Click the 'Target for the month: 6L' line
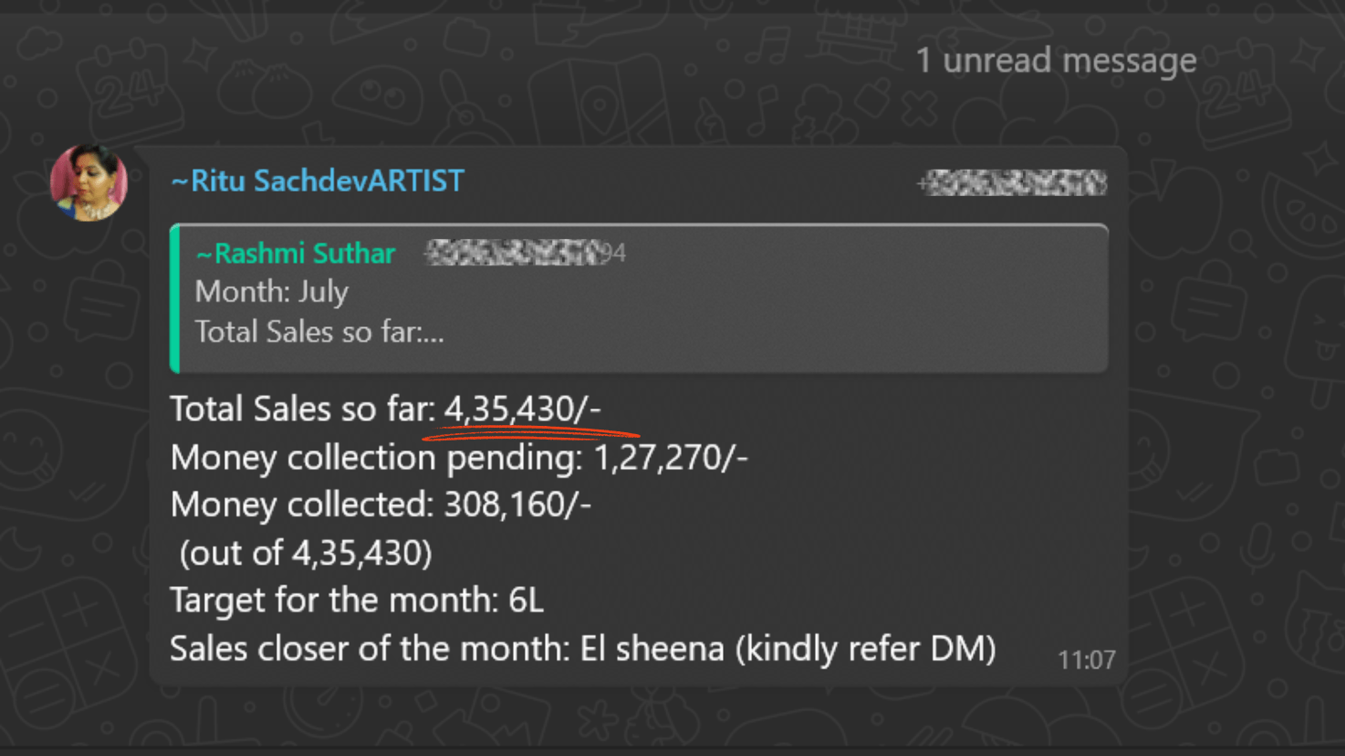 point(357,600)
